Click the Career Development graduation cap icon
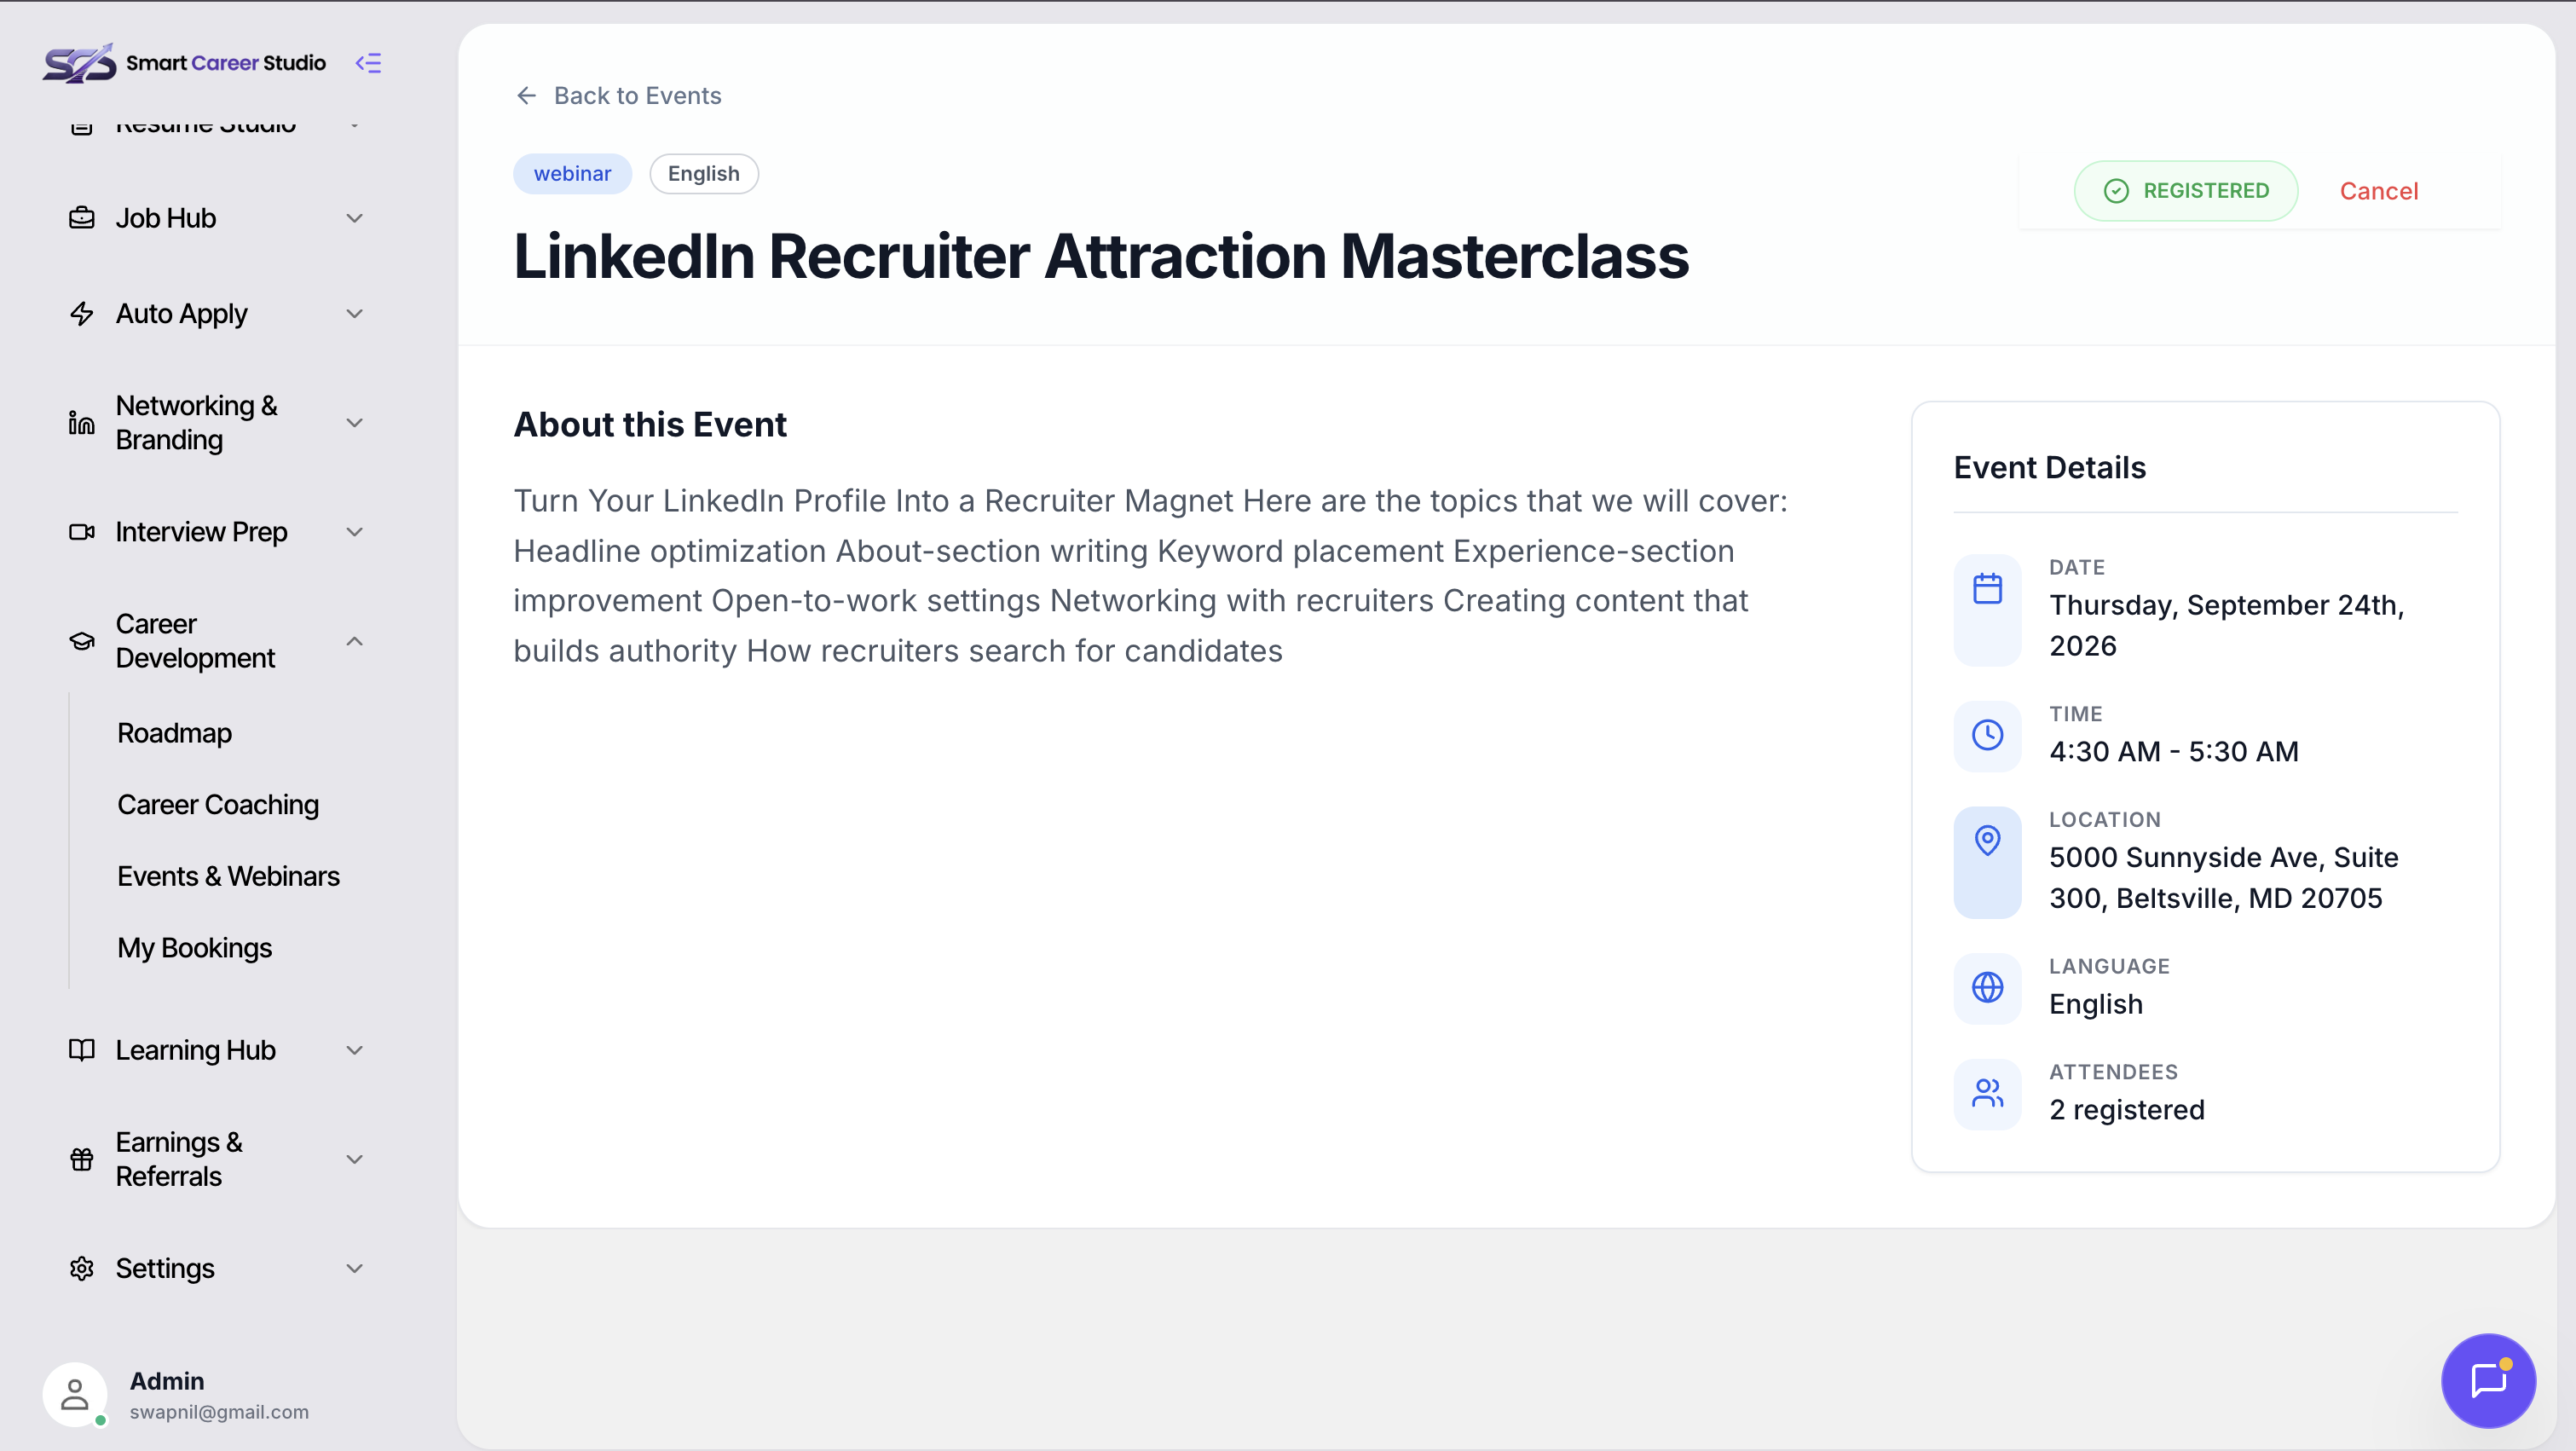 coord(82,641)
